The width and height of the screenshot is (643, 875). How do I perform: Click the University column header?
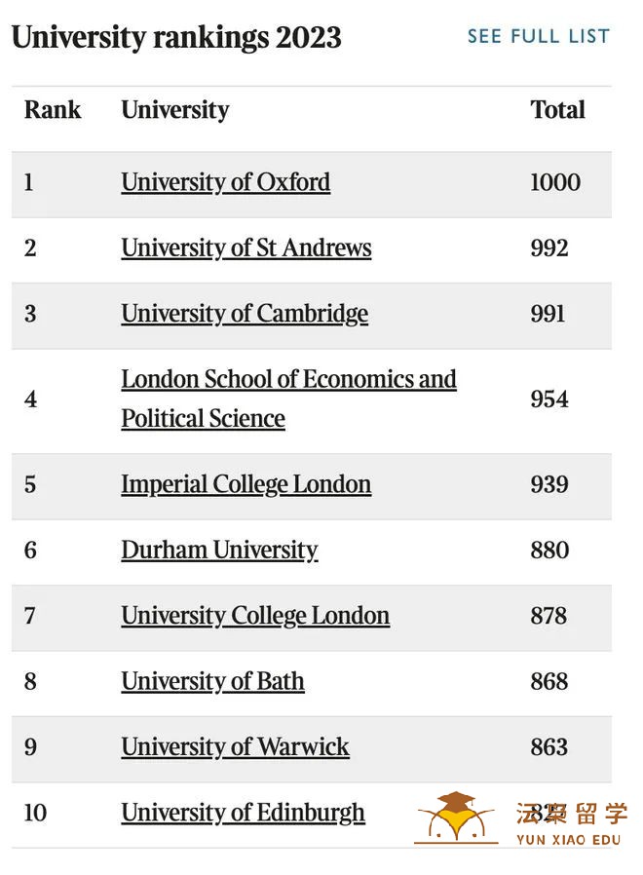coord(175,110)
